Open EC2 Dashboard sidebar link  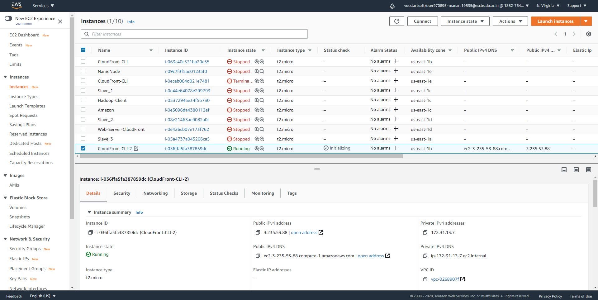[x=24, y=35]
